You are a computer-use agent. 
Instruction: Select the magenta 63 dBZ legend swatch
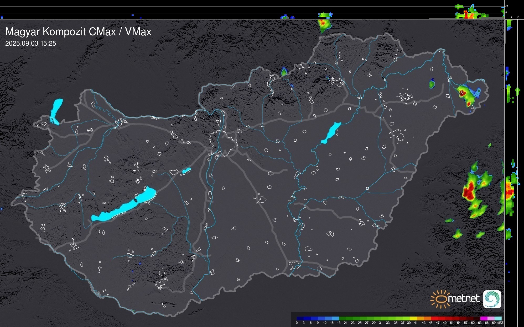pyautogui.click(x=484, y=319)
